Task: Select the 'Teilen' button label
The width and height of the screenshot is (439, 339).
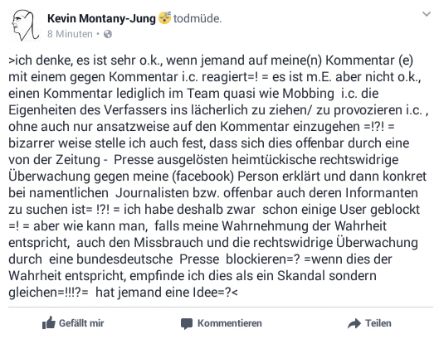Action: click(378, 323)
